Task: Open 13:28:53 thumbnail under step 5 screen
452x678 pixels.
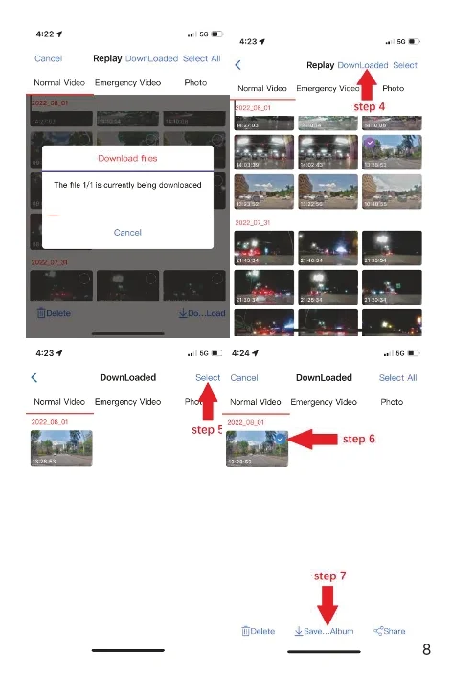Action: coord(61,448)
